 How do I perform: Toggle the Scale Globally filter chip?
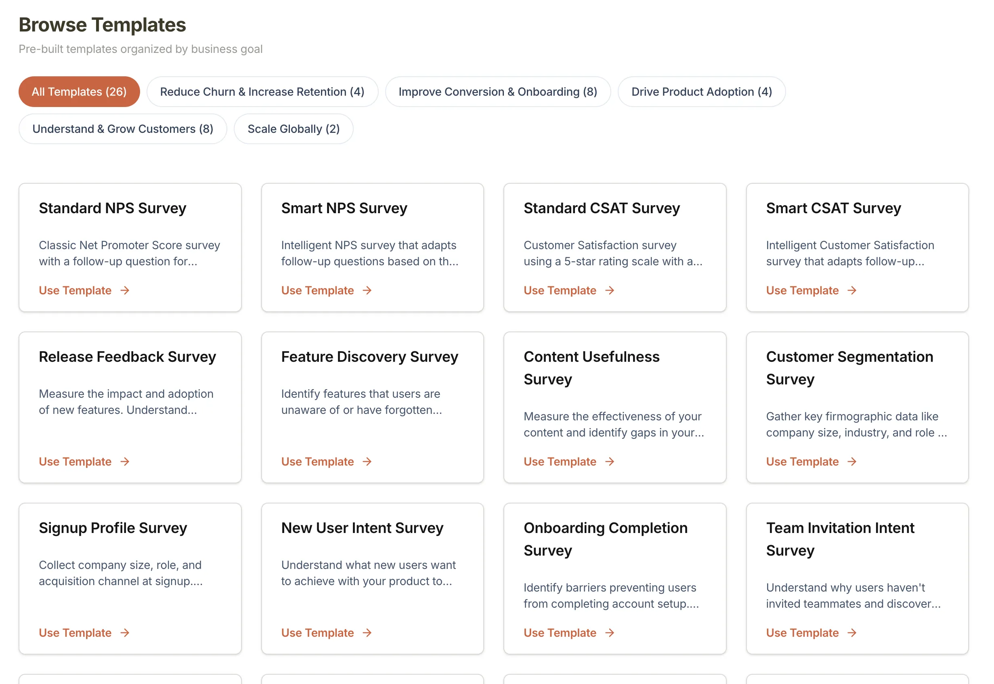(x=294, y=128)
